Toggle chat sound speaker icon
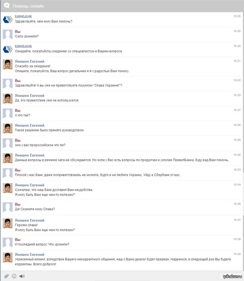The width and height of the screenshot is (244, 281). click(x=22, y=276)
